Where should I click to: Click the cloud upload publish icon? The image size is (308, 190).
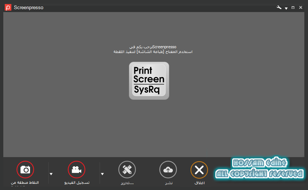tap(168, 170)
